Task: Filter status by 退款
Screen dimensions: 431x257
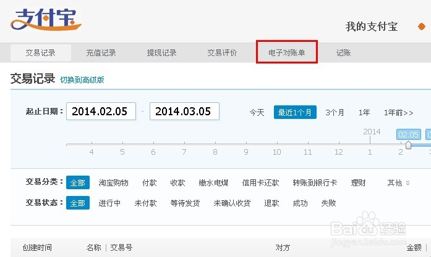Action: click(x=271, y=203)
